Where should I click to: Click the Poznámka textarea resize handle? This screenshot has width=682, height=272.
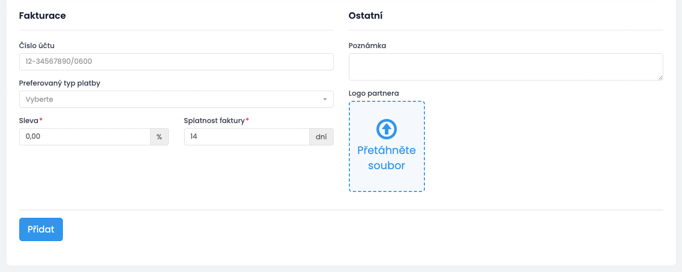660,77
